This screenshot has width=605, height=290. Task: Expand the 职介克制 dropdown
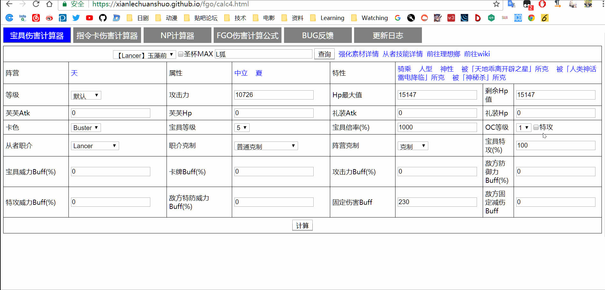(x=266, y=146)
